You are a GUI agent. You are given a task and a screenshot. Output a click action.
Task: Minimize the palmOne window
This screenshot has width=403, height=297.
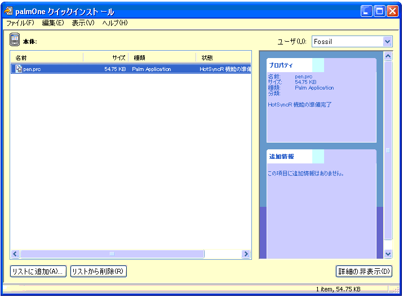click(366, 11)
